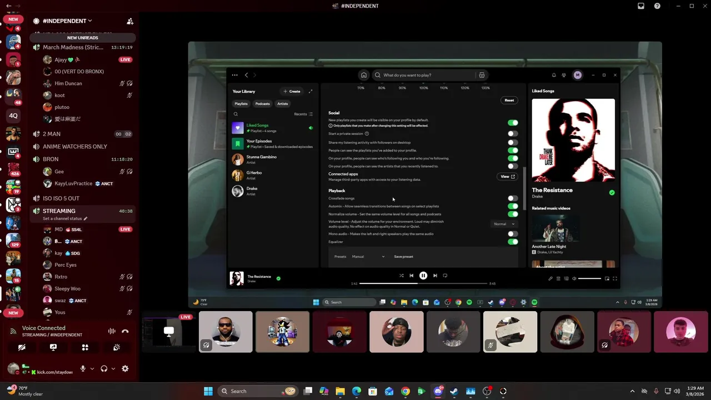Open noise suppression waveform icon
Image resolution: width=711 pixels, height=400 pixels.
[x=112, y=331]
